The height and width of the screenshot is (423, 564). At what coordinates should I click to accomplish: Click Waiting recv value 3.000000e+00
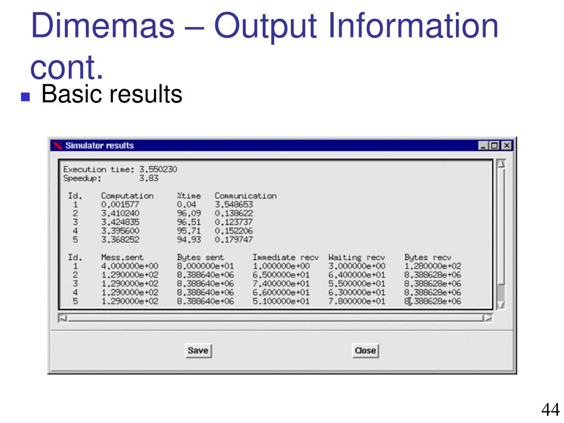point(357,266)
